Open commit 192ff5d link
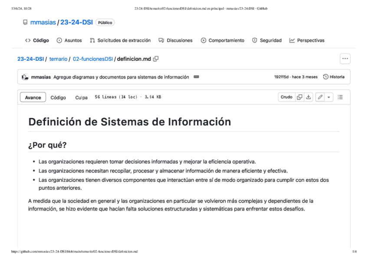 click(x=282, y=77)
